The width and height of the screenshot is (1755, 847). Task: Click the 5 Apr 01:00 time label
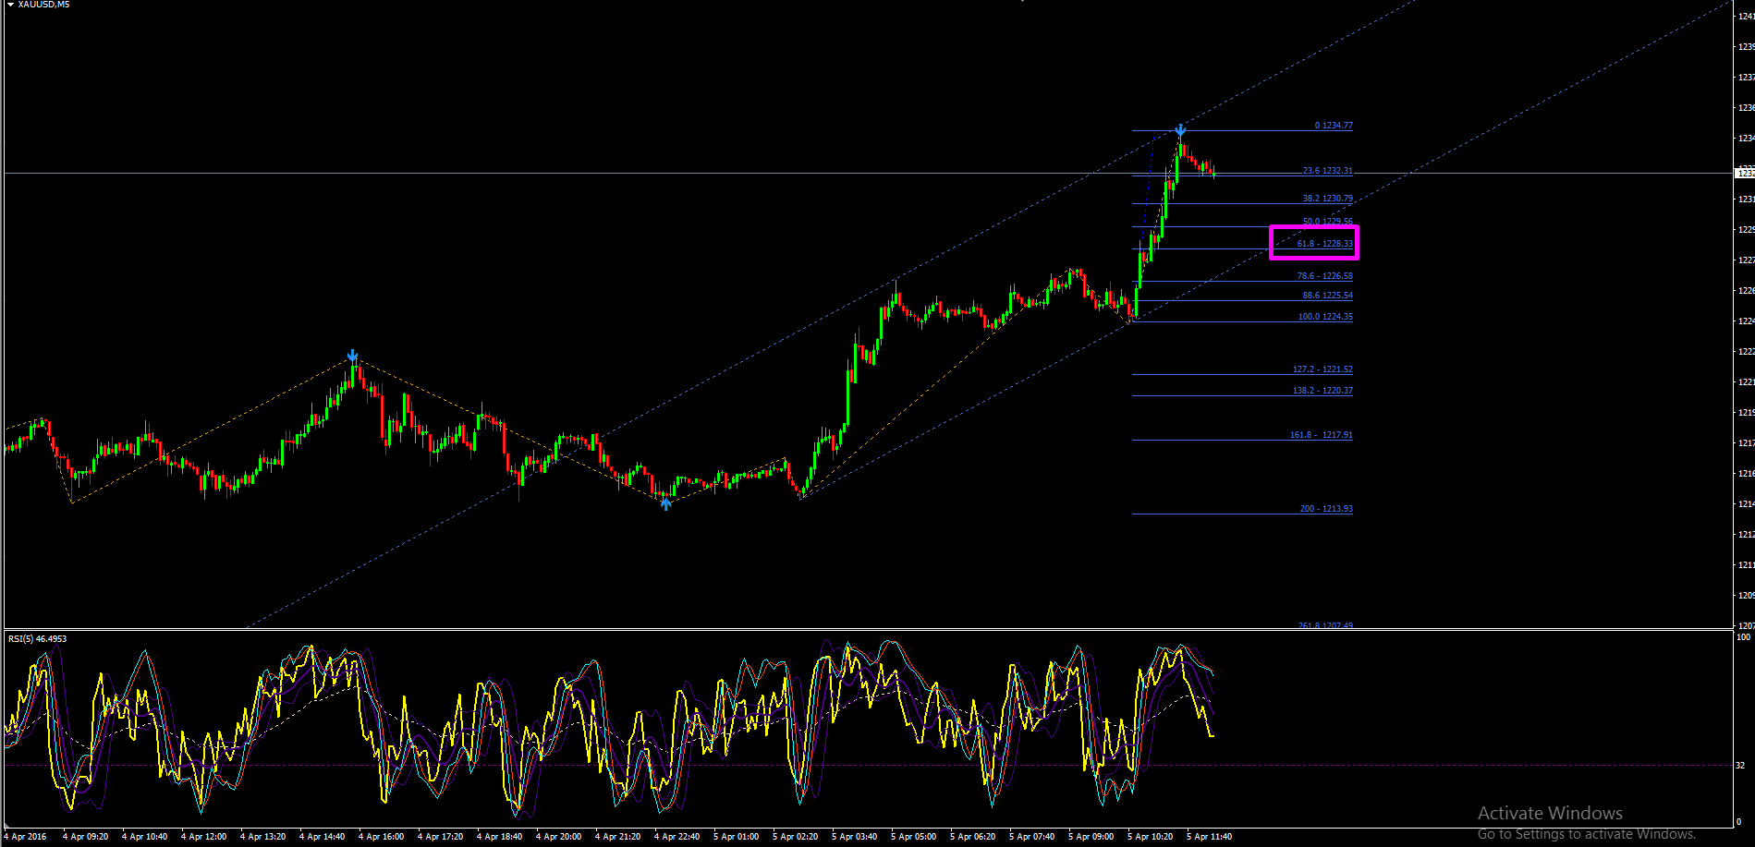point(737,837)
